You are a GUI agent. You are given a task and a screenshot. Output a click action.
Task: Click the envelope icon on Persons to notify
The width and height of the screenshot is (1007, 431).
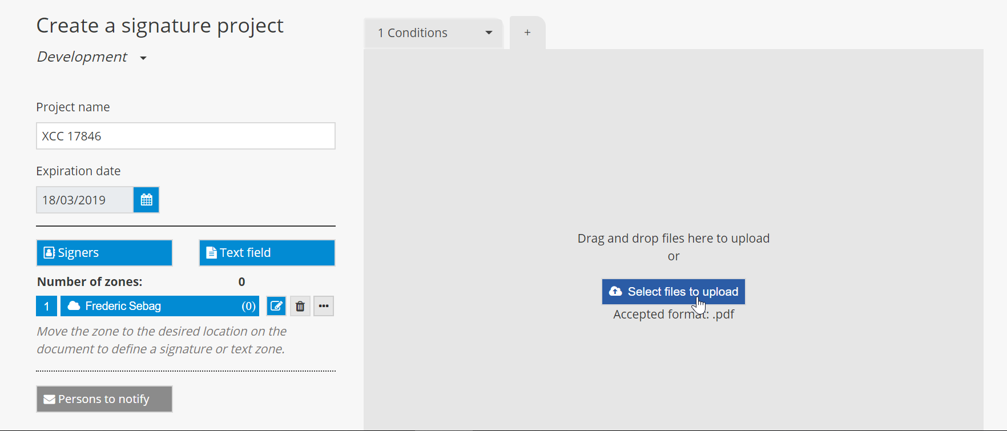[x=50, y=399]
